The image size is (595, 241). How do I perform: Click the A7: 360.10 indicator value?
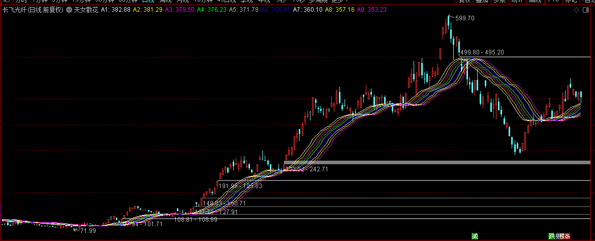coord(307,10)
